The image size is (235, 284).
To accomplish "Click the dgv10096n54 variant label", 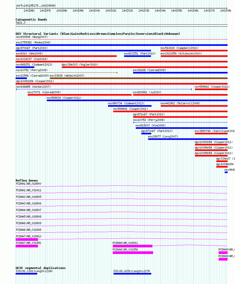I will [x=225, y=164].
